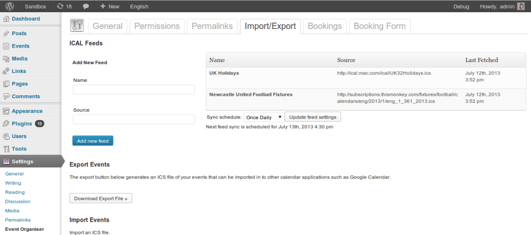The width and height of the screenshot is (531, 235).
Task: Switch to the Bookings tab
Action: tap(325, 26)
